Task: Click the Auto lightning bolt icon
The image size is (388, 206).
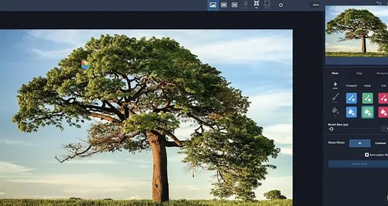Action: click(x=335, y=85)
